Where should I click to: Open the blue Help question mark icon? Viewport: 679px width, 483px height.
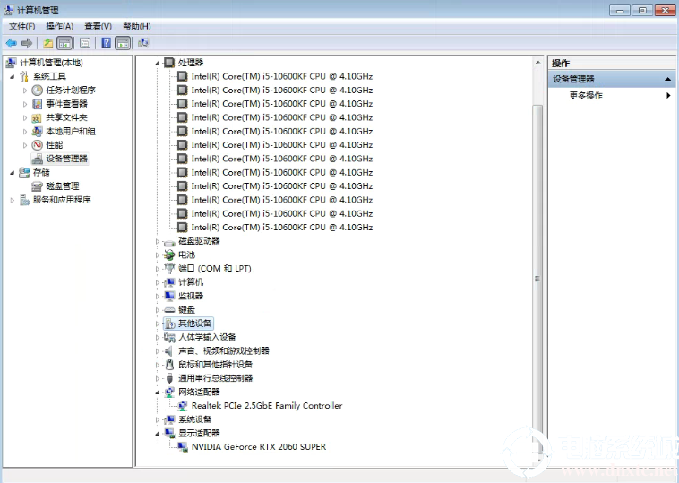tap(106, 43)
